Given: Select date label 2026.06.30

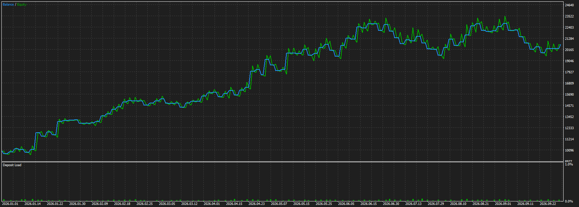Looking at the screenshot, I should pyautogui.click(x=391, y=204).
